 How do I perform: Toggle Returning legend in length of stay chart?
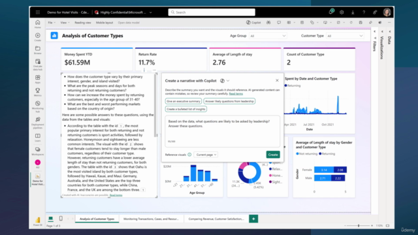point(327,154)
